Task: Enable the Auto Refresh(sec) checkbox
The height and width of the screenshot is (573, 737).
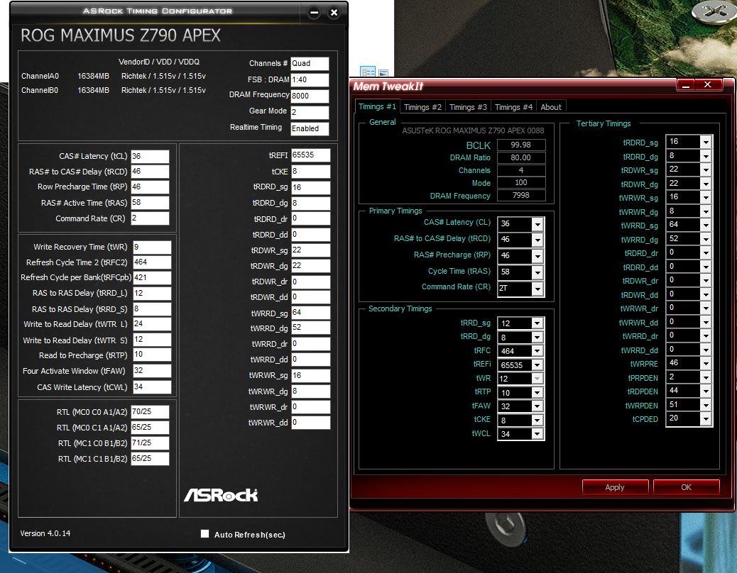Action: (x=204, y=533)
